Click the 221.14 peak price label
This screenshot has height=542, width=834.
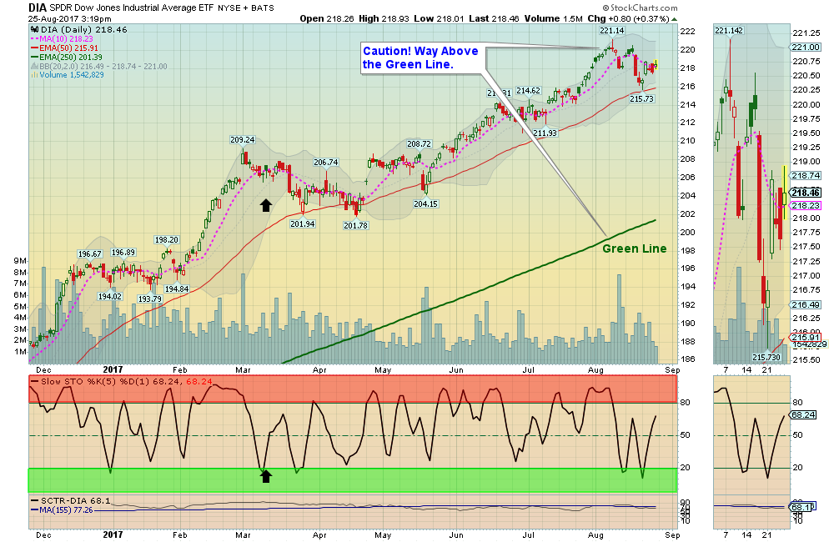coord(611,31)
